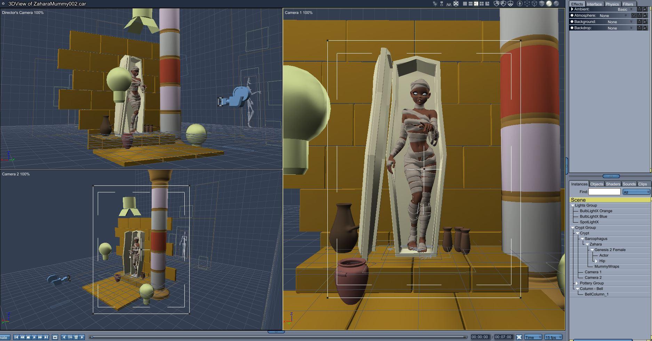Toggle Backdrop radio bullet
The height and width of the screenshot is (341, 652).
(x=572, y=28)
